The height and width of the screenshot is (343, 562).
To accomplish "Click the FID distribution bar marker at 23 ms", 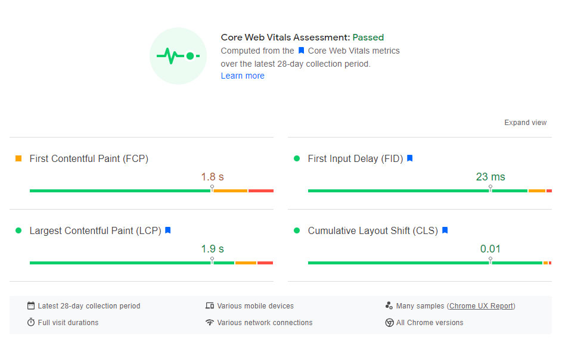I will point(490,188).
